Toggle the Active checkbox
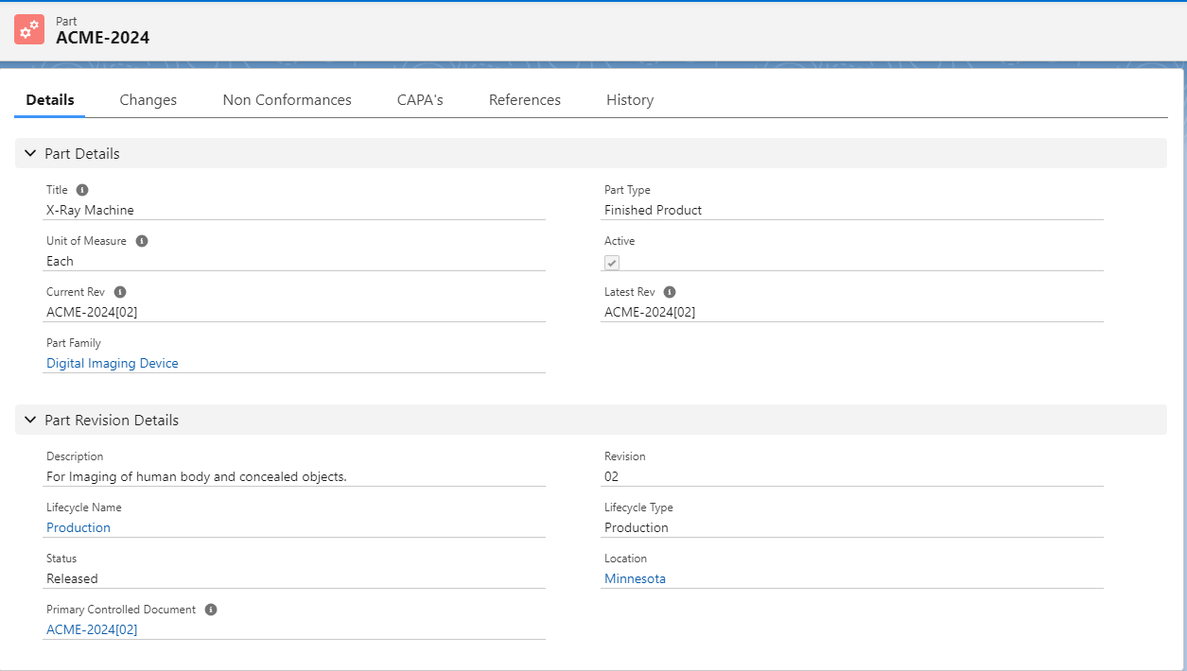Screen dimensions: 1187x671 click(x=612, y=263)
